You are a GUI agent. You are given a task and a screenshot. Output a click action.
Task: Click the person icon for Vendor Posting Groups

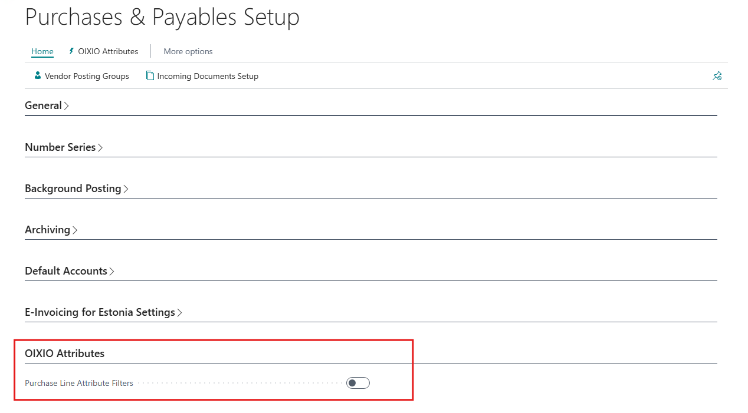38,76
